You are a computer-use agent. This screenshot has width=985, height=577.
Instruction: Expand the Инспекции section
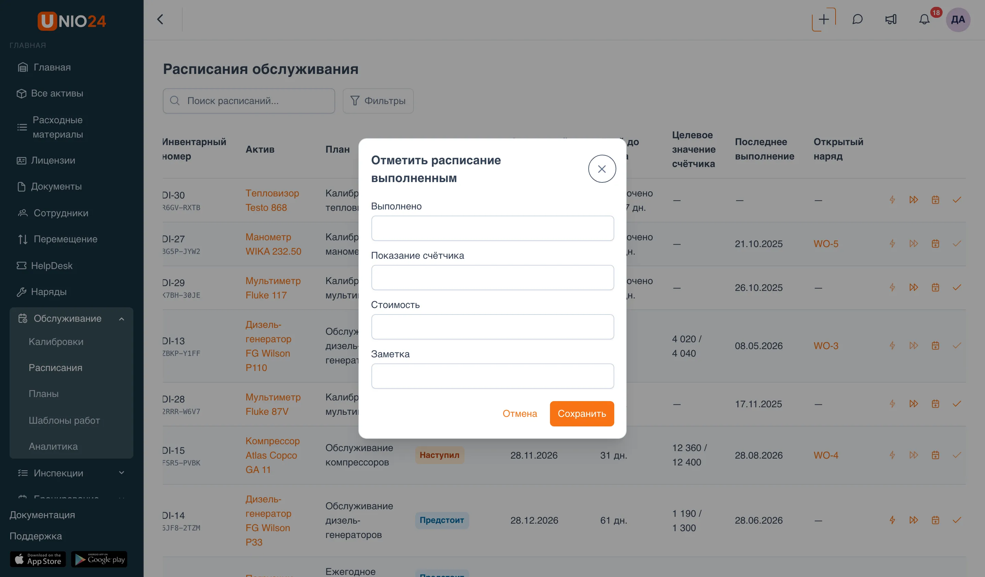71,473
